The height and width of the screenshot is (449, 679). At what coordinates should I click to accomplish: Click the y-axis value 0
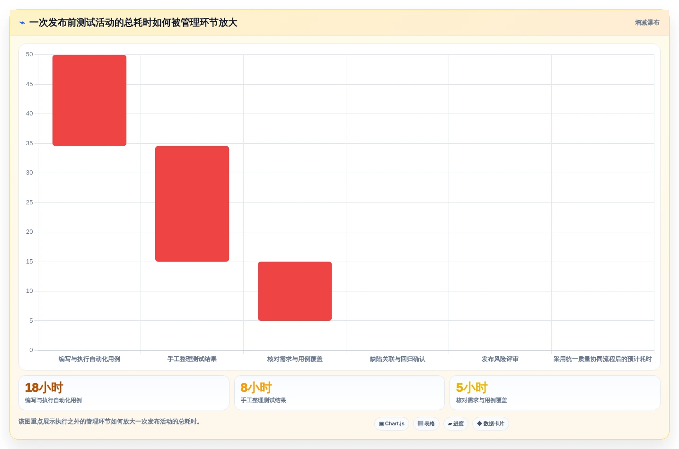point(31,350)
